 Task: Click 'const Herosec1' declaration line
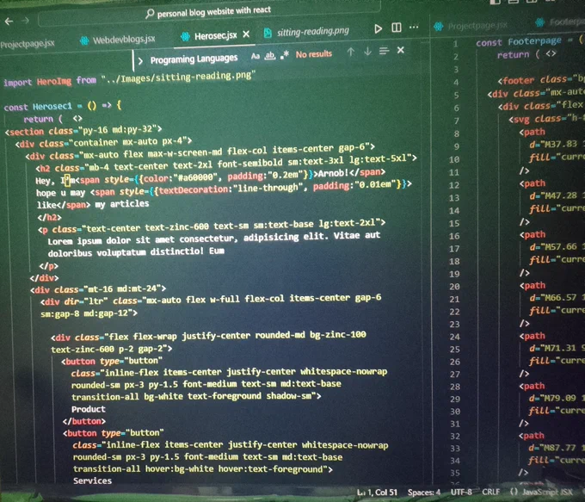point(62,106)
